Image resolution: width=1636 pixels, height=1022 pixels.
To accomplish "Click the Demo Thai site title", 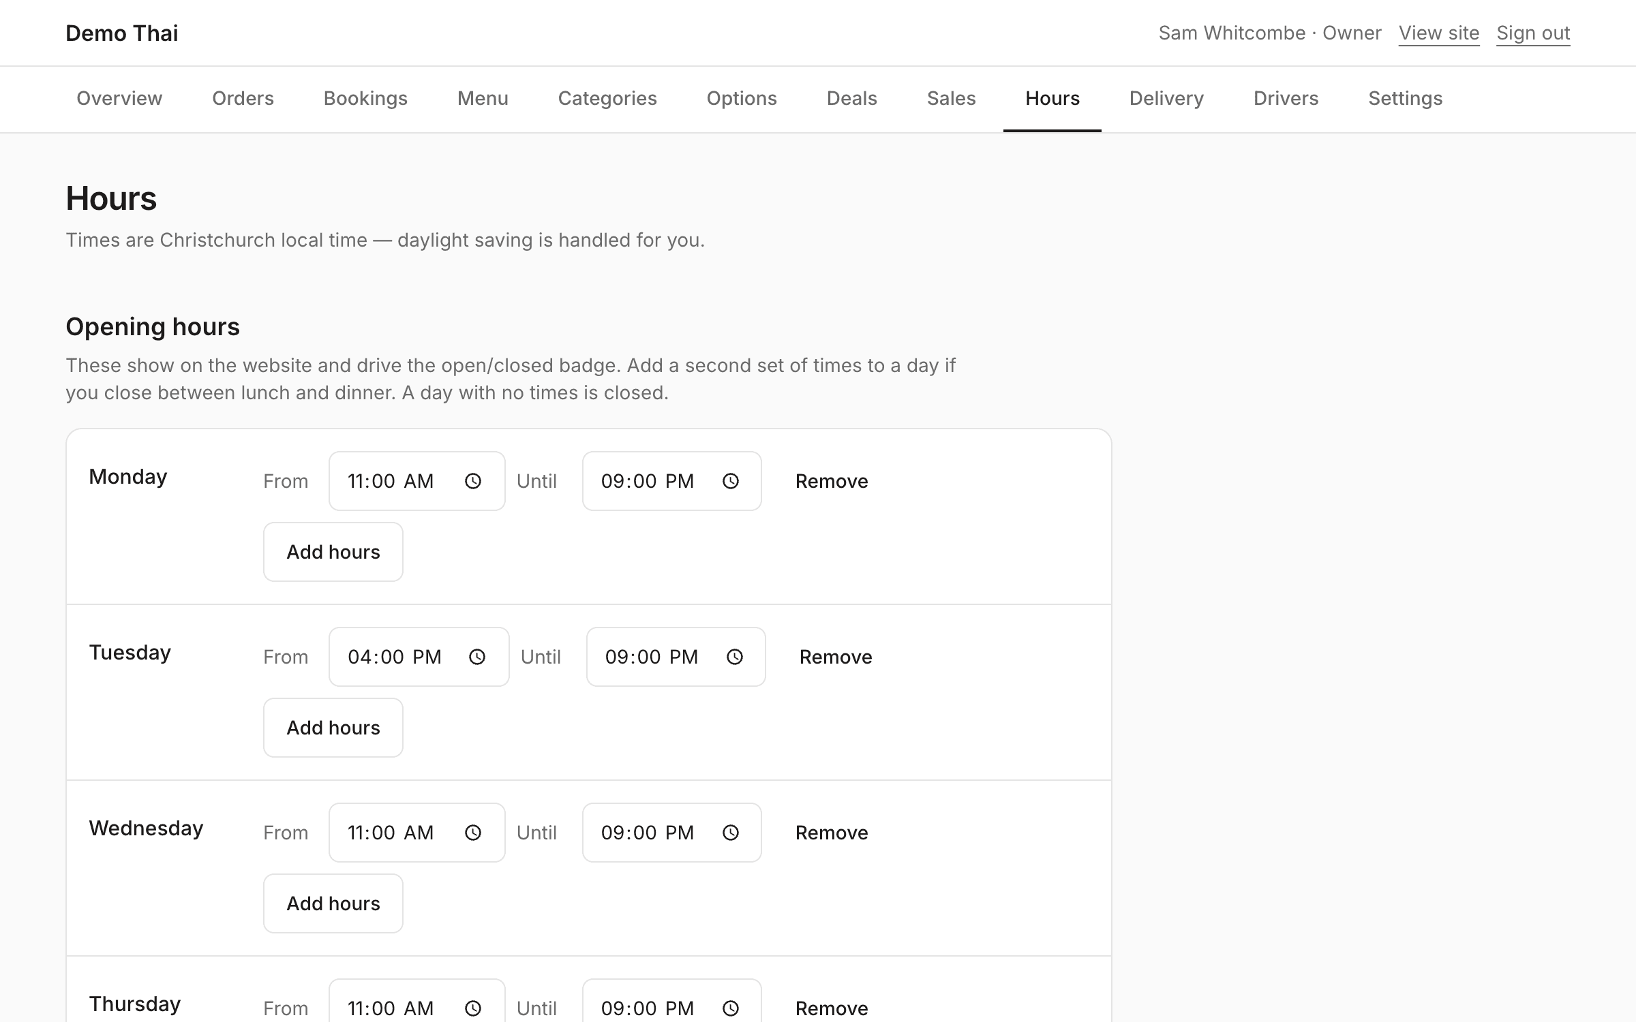I will 122,33.
